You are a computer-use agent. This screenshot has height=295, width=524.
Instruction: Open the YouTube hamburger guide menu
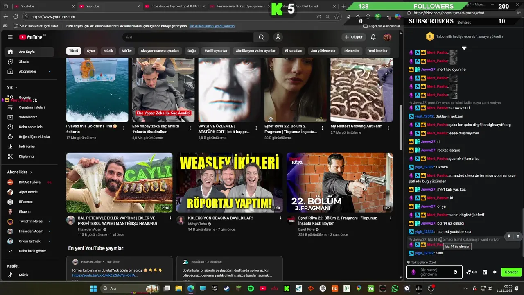(10, 37)
